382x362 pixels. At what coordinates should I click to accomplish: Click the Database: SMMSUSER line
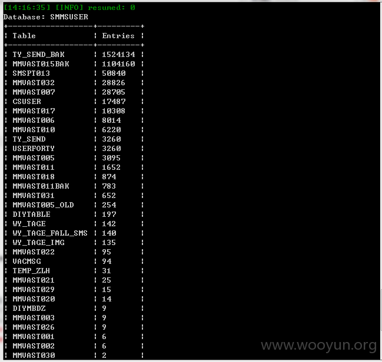click(46, 17)
